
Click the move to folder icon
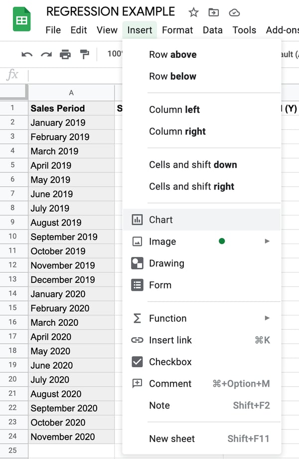[213, 12]
